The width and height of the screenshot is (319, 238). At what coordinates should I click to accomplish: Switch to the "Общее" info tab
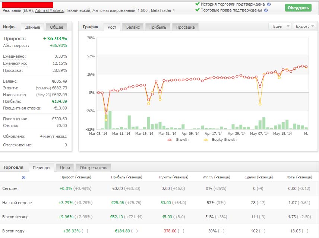click(56, 27)
